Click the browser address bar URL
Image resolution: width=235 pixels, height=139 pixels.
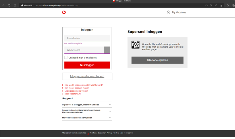(x=57, y=5)
